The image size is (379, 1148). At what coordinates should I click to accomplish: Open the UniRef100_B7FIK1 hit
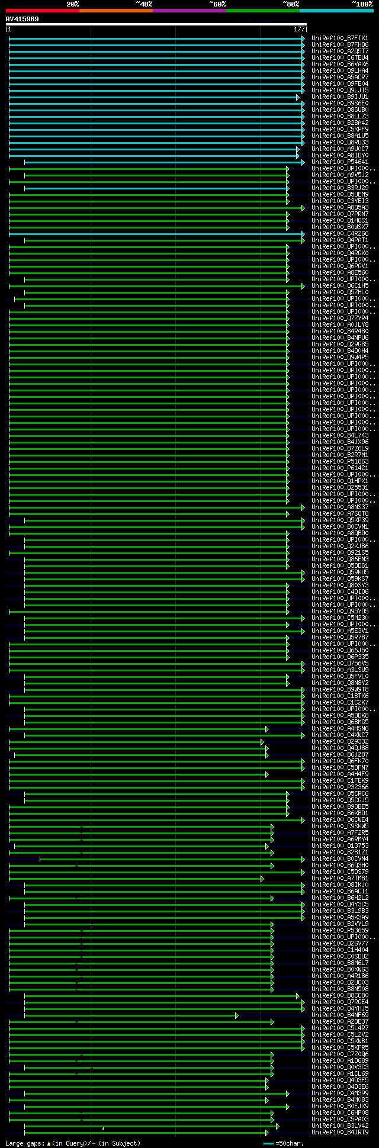(x=340, y=38)
